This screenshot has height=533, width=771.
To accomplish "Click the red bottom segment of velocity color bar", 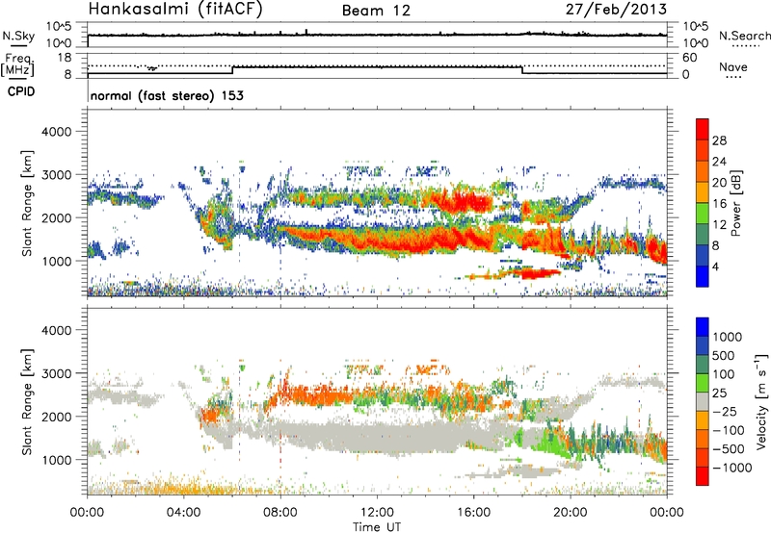I will (703, 476).
